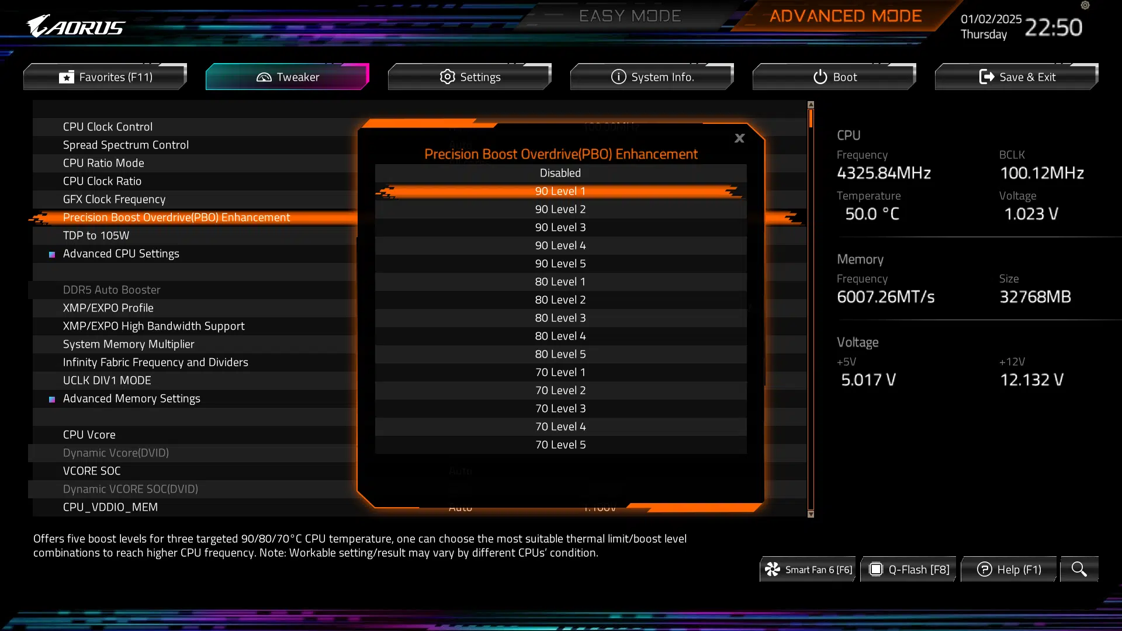Select 90 Level 1 option
This screenshot has width=1122, height=631.
coord(560,191)
